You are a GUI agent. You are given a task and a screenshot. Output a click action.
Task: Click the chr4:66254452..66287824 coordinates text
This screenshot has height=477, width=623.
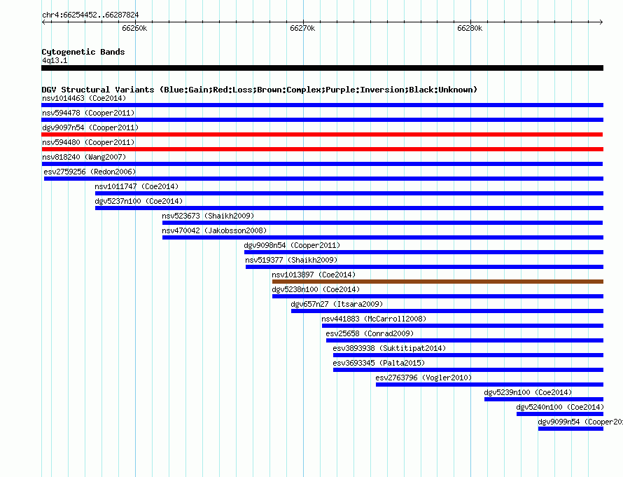pyautogui.click(x=90, y=15)
